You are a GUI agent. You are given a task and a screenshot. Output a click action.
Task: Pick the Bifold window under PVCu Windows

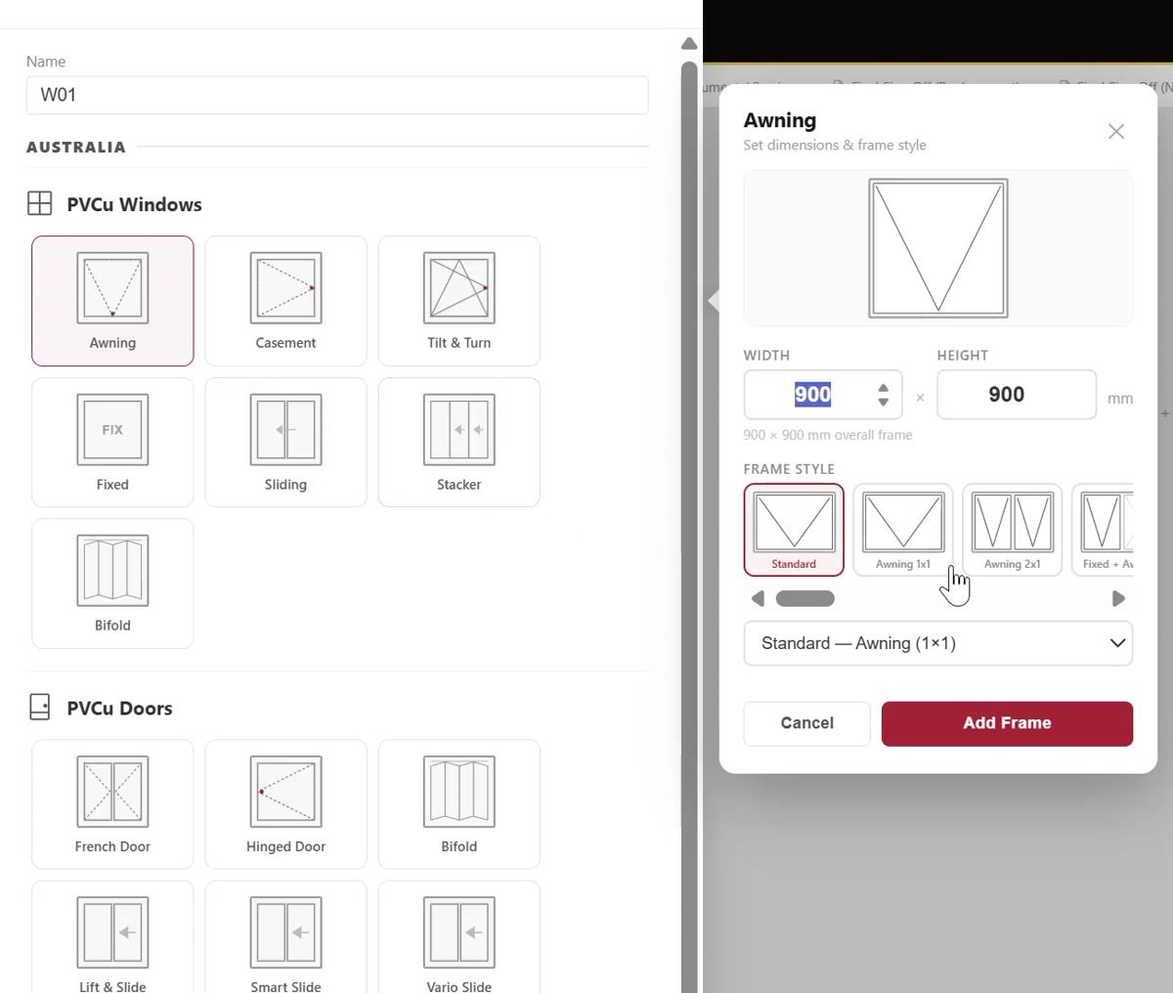point(112,583)
